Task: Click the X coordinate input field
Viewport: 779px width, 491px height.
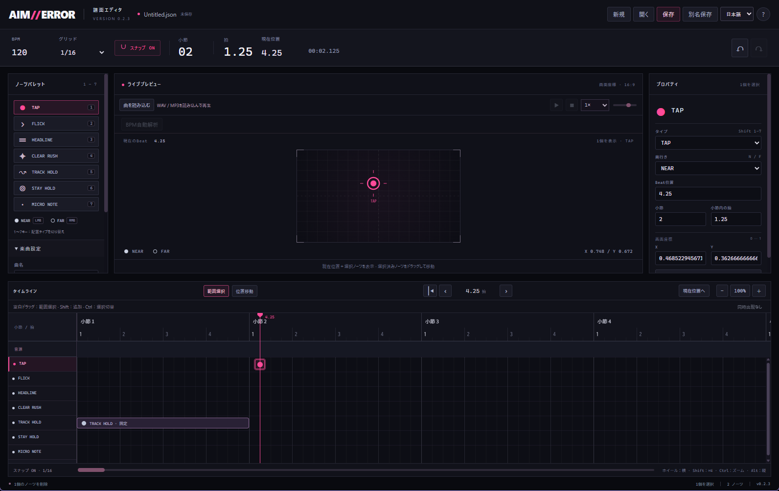Action: [x=680, y=258]
